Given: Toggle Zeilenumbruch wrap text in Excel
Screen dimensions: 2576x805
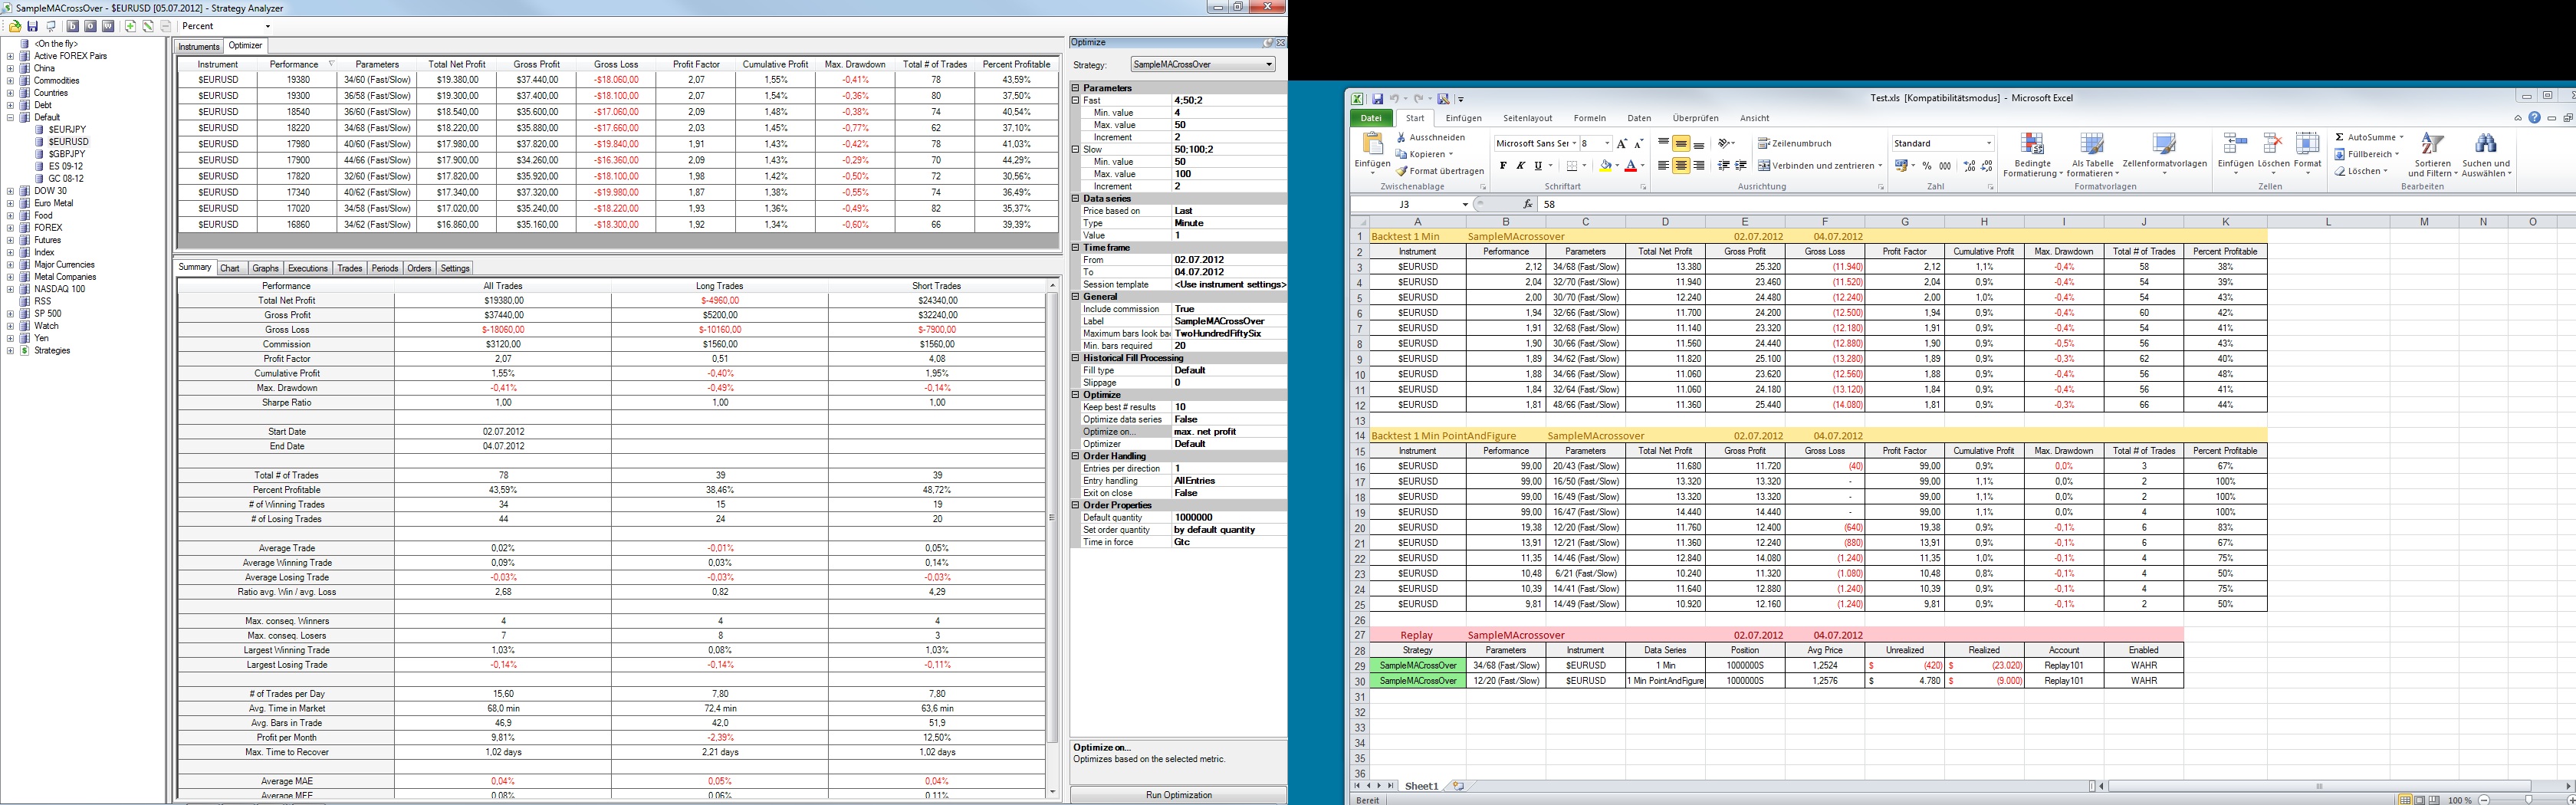Looking at the screenshot, I should point(1794,144).
